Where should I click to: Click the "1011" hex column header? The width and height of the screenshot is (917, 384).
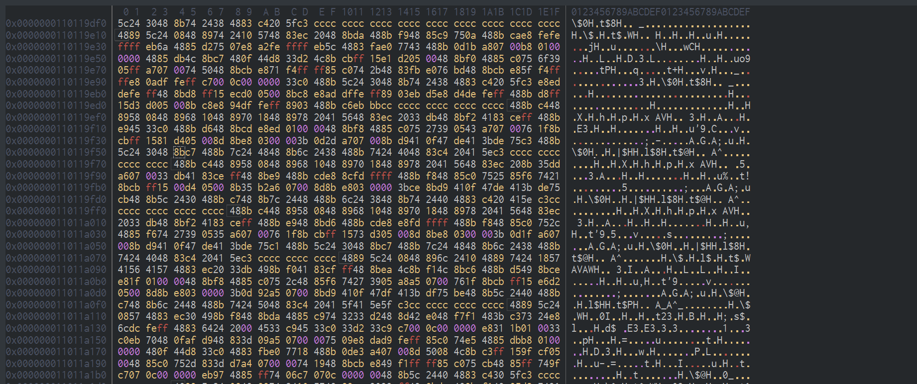[x=352, y=12]
